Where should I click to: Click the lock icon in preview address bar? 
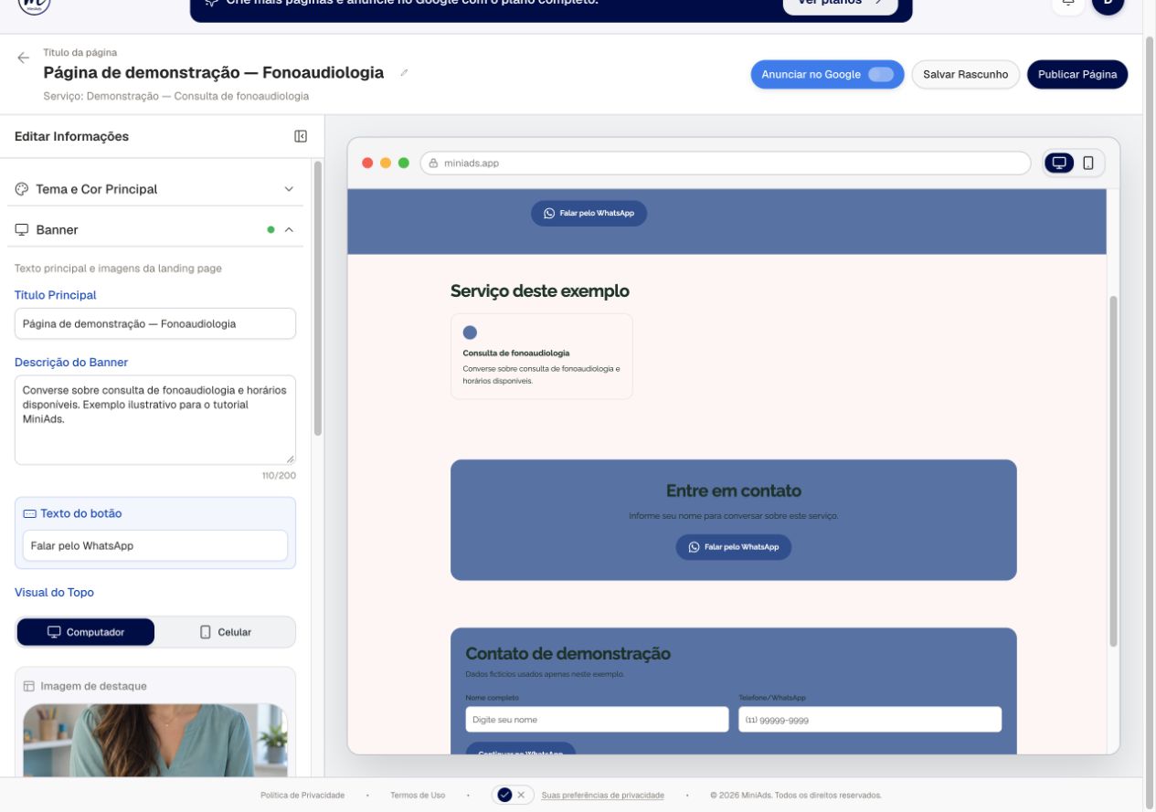click(433, 163)
